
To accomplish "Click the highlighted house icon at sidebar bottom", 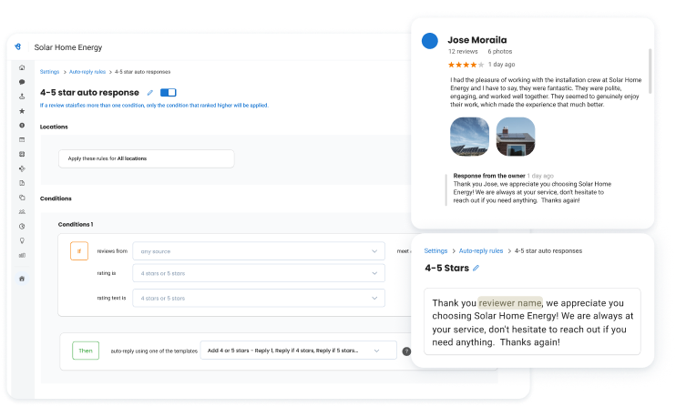I will point(22,279).
